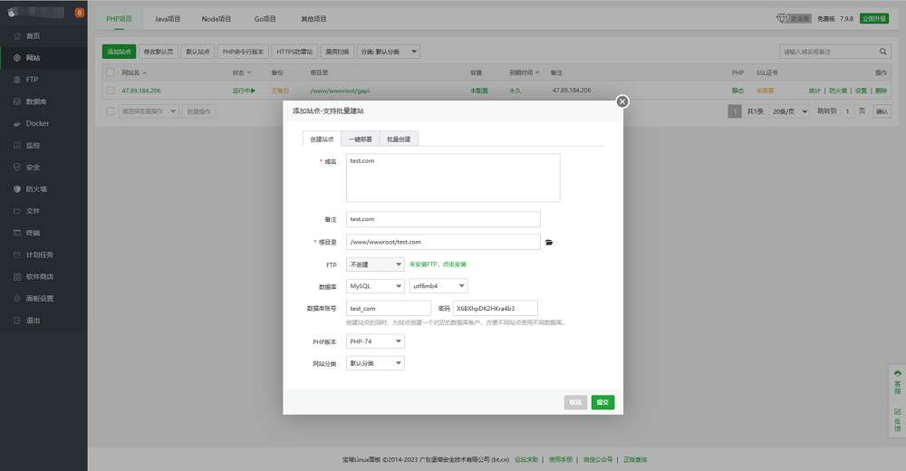Close the add-site dialog with X icon
Screen dimensions: 906x471
[x=622, y=101]
